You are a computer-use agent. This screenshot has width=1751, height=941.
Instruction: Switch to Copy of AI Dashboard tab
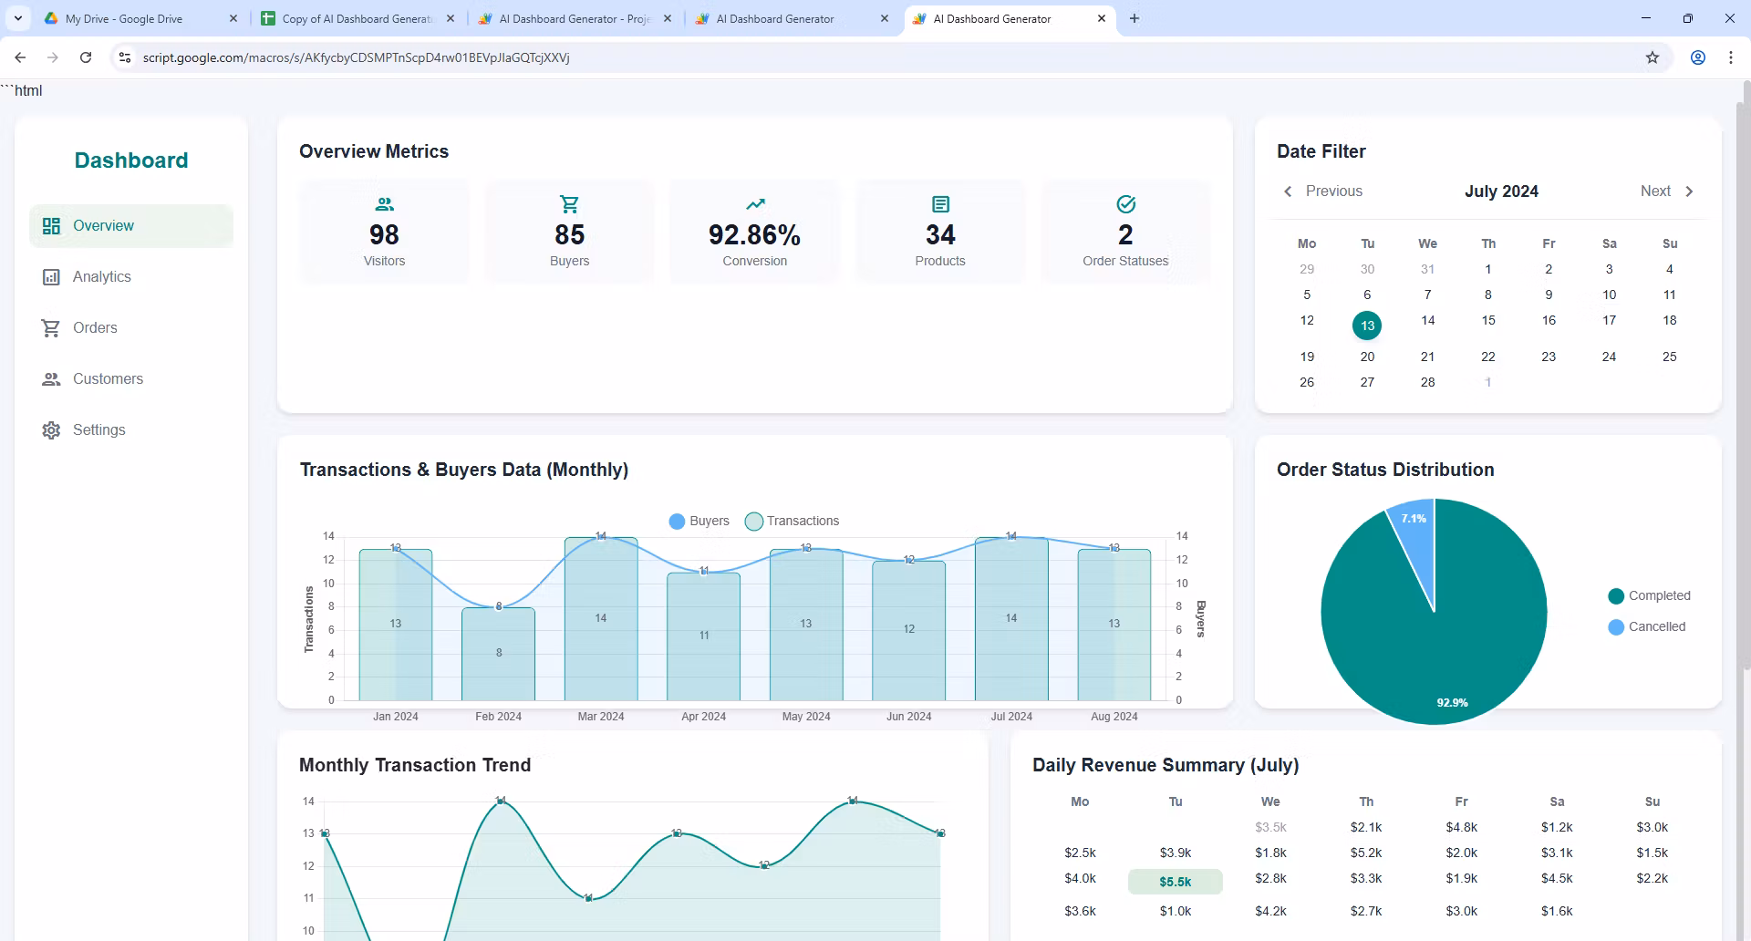pos(357,18)
